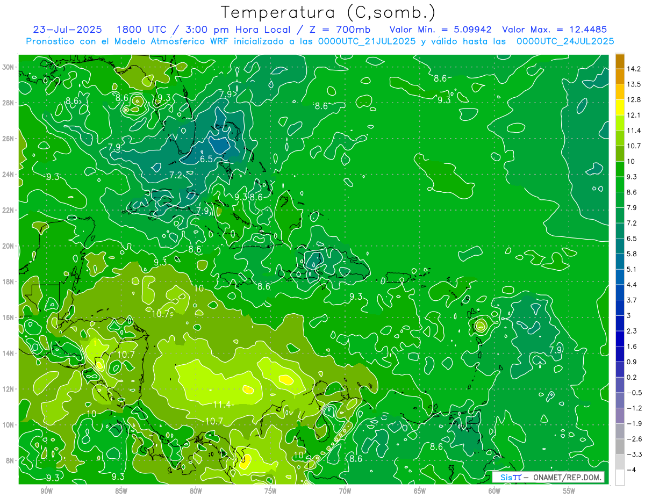Click the "10N" latitude axis label

[x=8, y=424]
